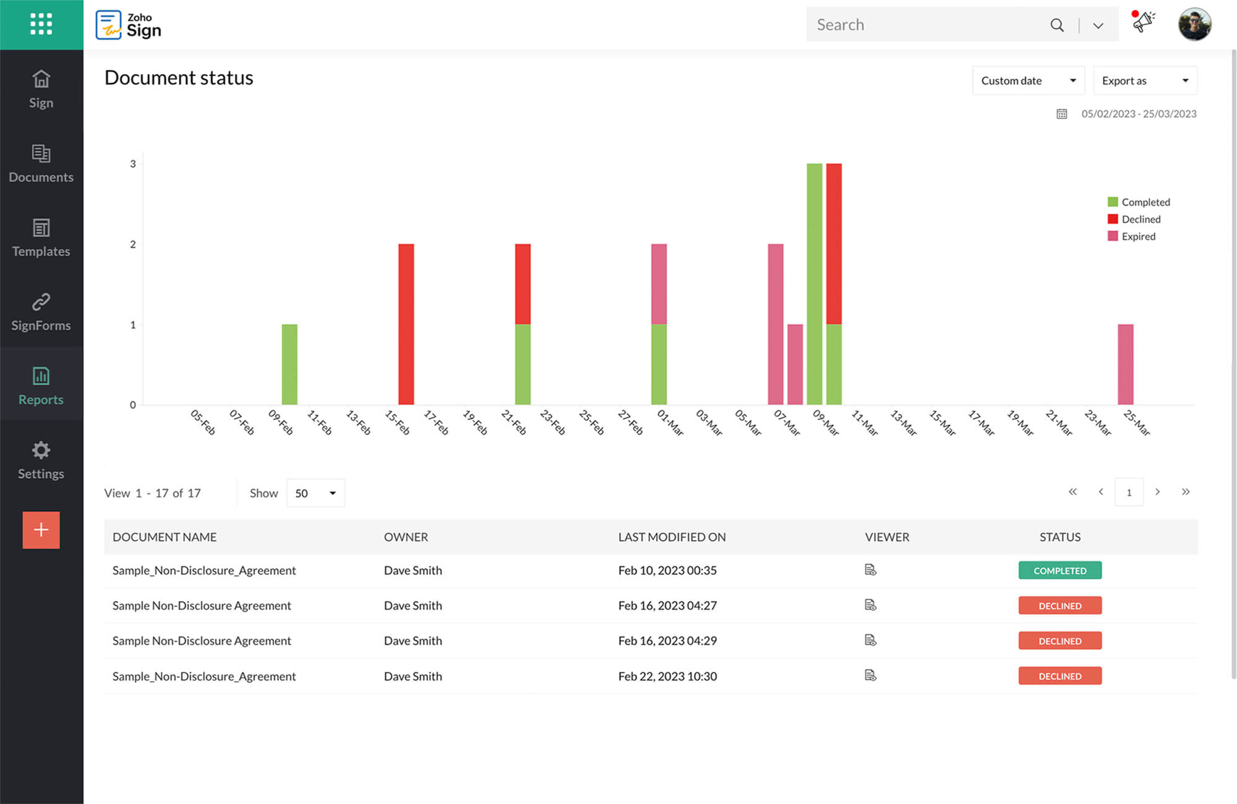Click the Zoho Sign logo
Screen dimensions: 1237x804
point(129,25)
